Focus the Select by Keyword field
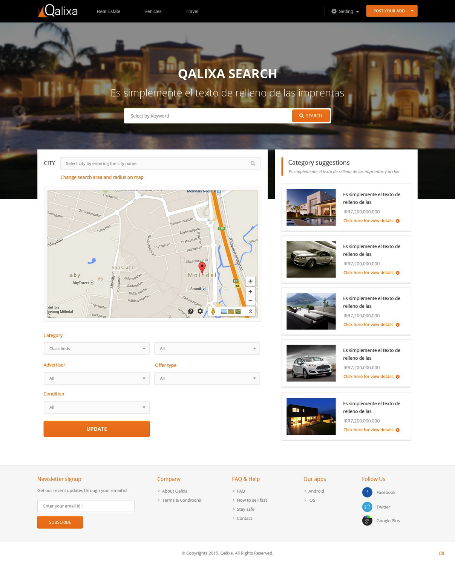This screenshot has width=455, height=565. pos(208,116)
